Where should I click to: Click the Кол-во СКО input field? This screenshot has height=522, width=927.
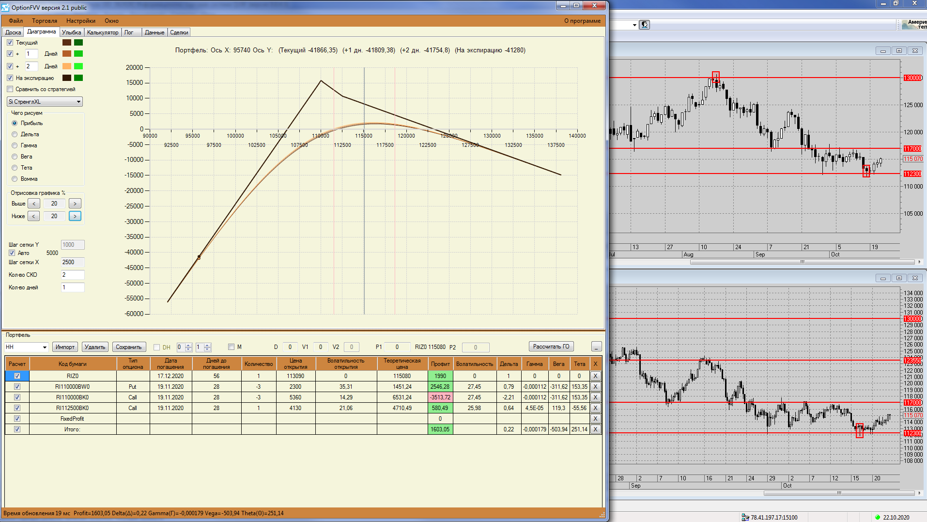point(73,275)
